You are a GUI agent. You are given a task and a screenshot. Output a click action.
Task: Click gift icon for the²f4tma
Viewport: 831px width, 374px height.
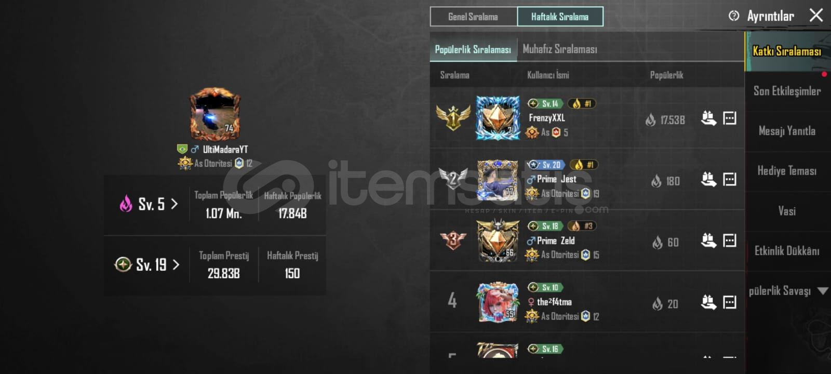pos(708,302)
